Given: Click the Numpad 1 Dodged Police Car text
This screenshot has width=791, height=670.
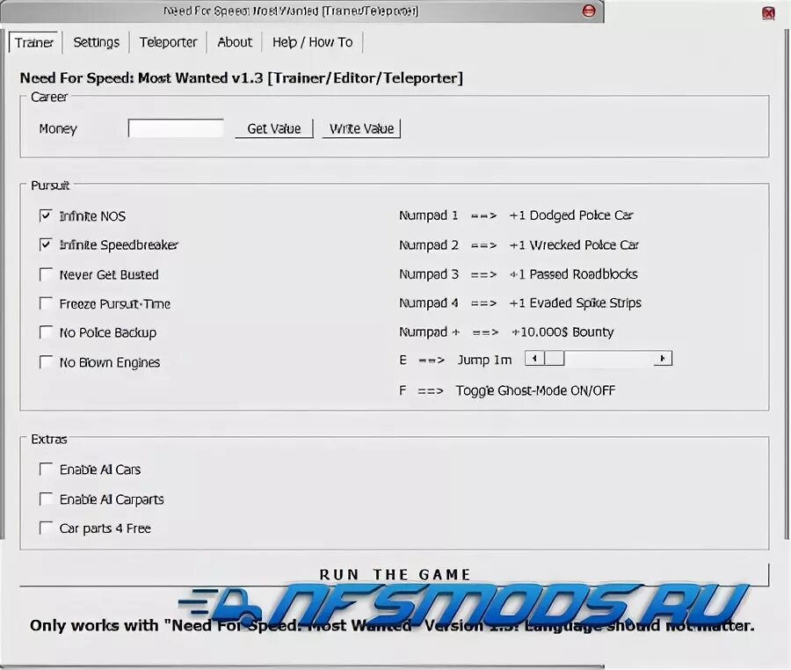Looking at the screenshot, I should (x=516, y=215).
